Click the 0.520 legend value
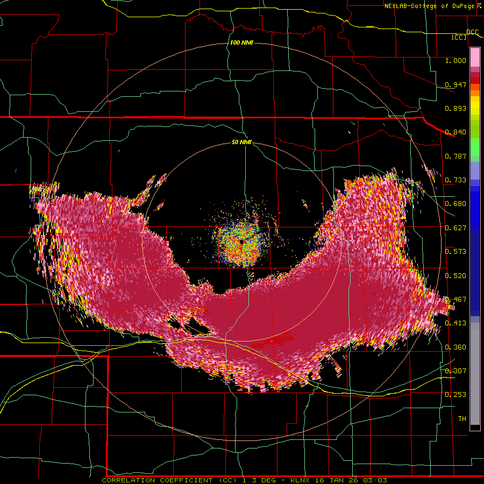This screenshot has height=484, width=484. tap(455, 276)
